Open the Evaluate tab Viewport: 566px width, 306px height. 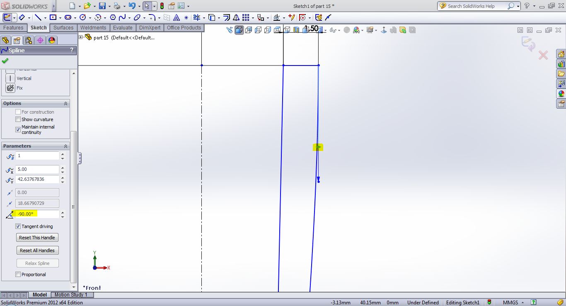click(x=123, y=28)
